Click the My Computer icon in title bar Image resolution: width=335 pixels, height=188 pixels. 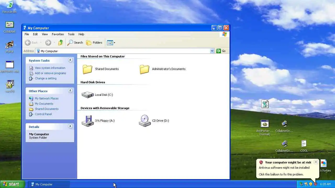[x=25, y=28]
